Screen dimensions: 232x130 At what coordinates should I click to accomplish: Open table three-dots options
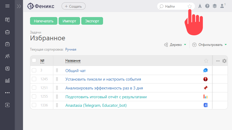tap(218, 61)
